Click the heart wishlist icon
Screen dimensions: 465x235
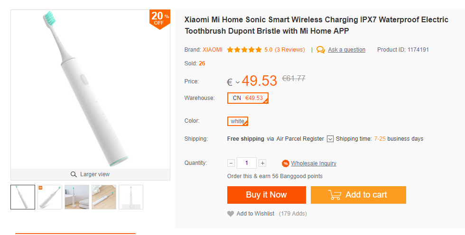coord(231,214)
